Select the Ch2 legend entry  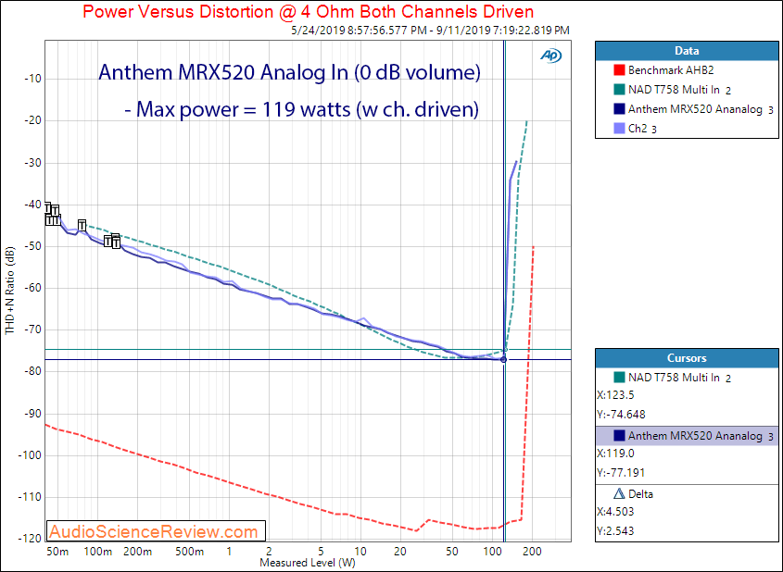(x=642, y=129)
